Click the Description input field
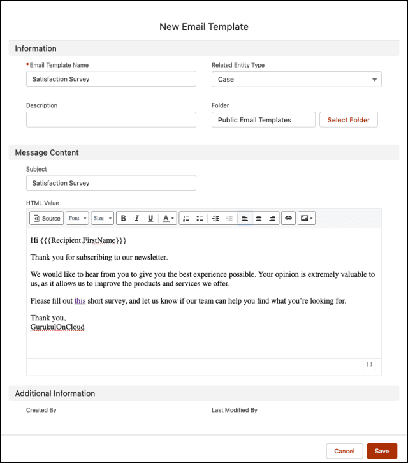Screen dimensions: 408x463 pyautogui.click(x=111, y=120)
